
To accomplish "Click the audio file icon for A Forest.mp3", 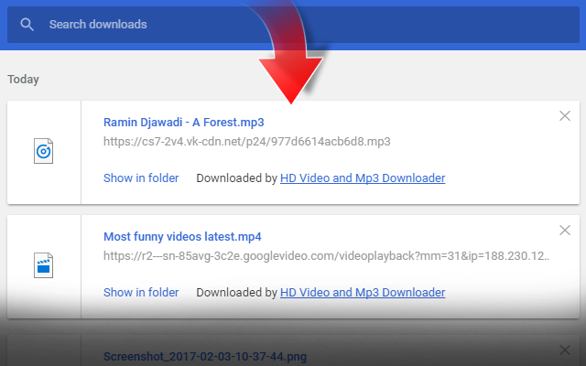I will click(x=43, y=151).
